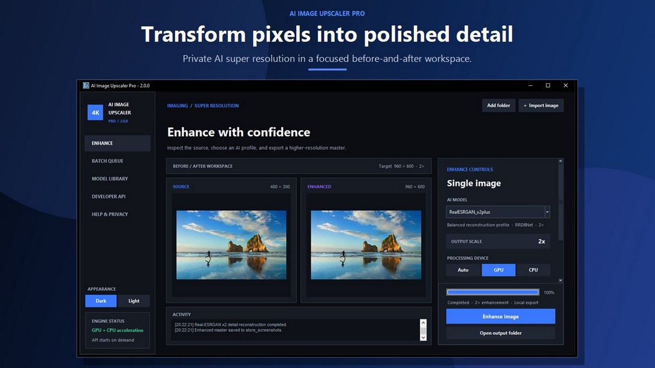Click the Activity log scroll down arrow
Viewport: 655px width, 368px height.
423,337
